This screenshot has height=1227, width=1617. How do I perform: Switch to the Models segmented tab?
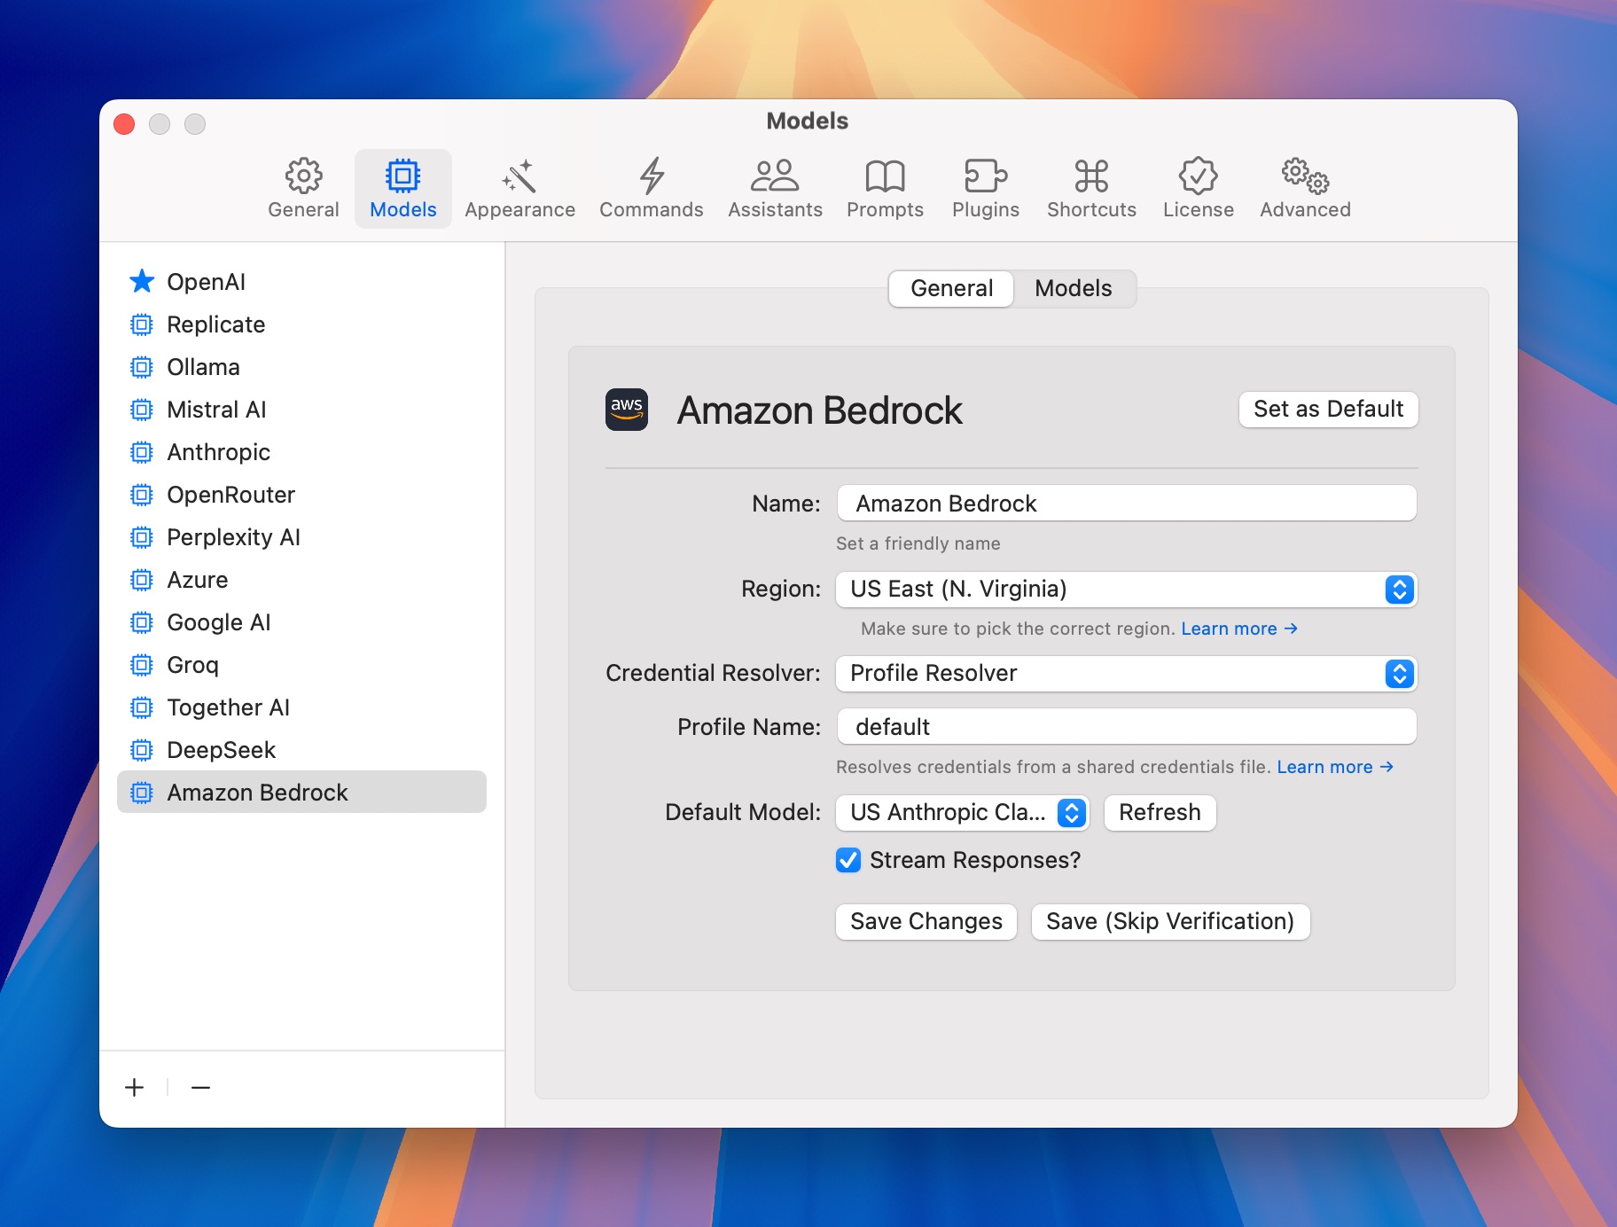click(1073, 289)
